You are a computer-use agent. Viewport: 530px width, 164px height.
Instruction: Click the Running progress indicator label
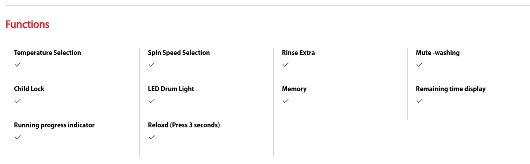[x=54, y=125]
